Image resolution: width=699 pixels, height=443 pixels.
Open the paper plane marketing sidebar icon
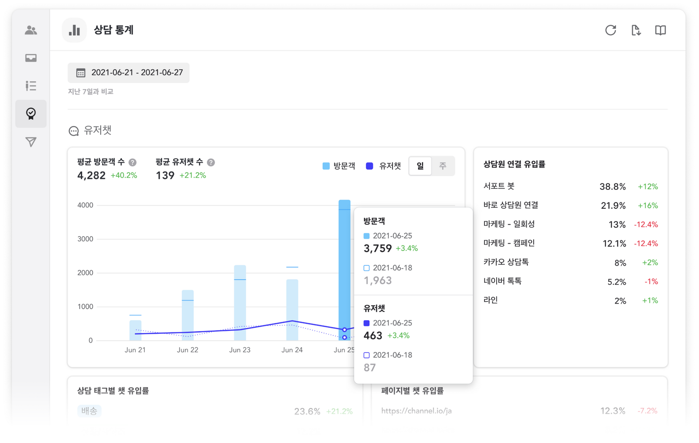pyautogui.click(x=31, y=142)
